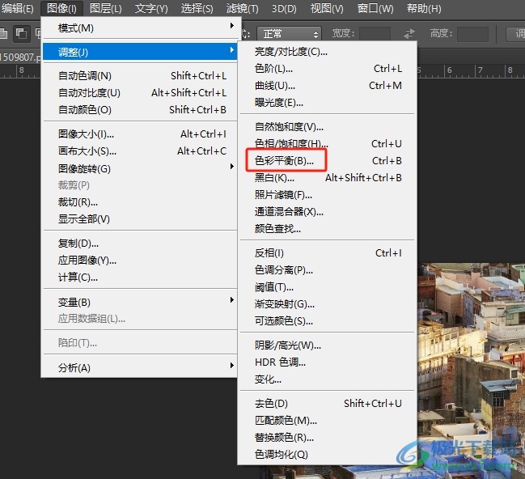
Task: Open 曲线(U) adjustment
Action: pos(328,86)
